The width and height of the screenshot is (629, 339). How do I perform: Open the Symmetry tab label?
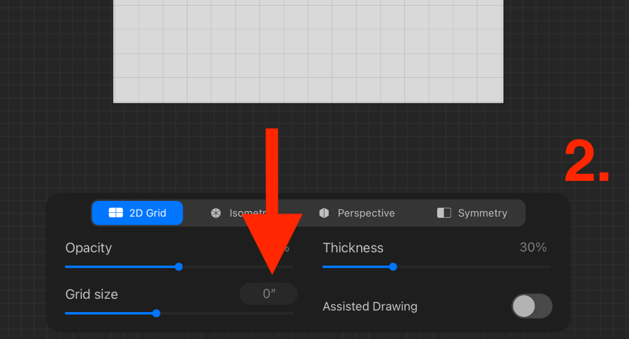pyautogui.click(x=482, y=213)
